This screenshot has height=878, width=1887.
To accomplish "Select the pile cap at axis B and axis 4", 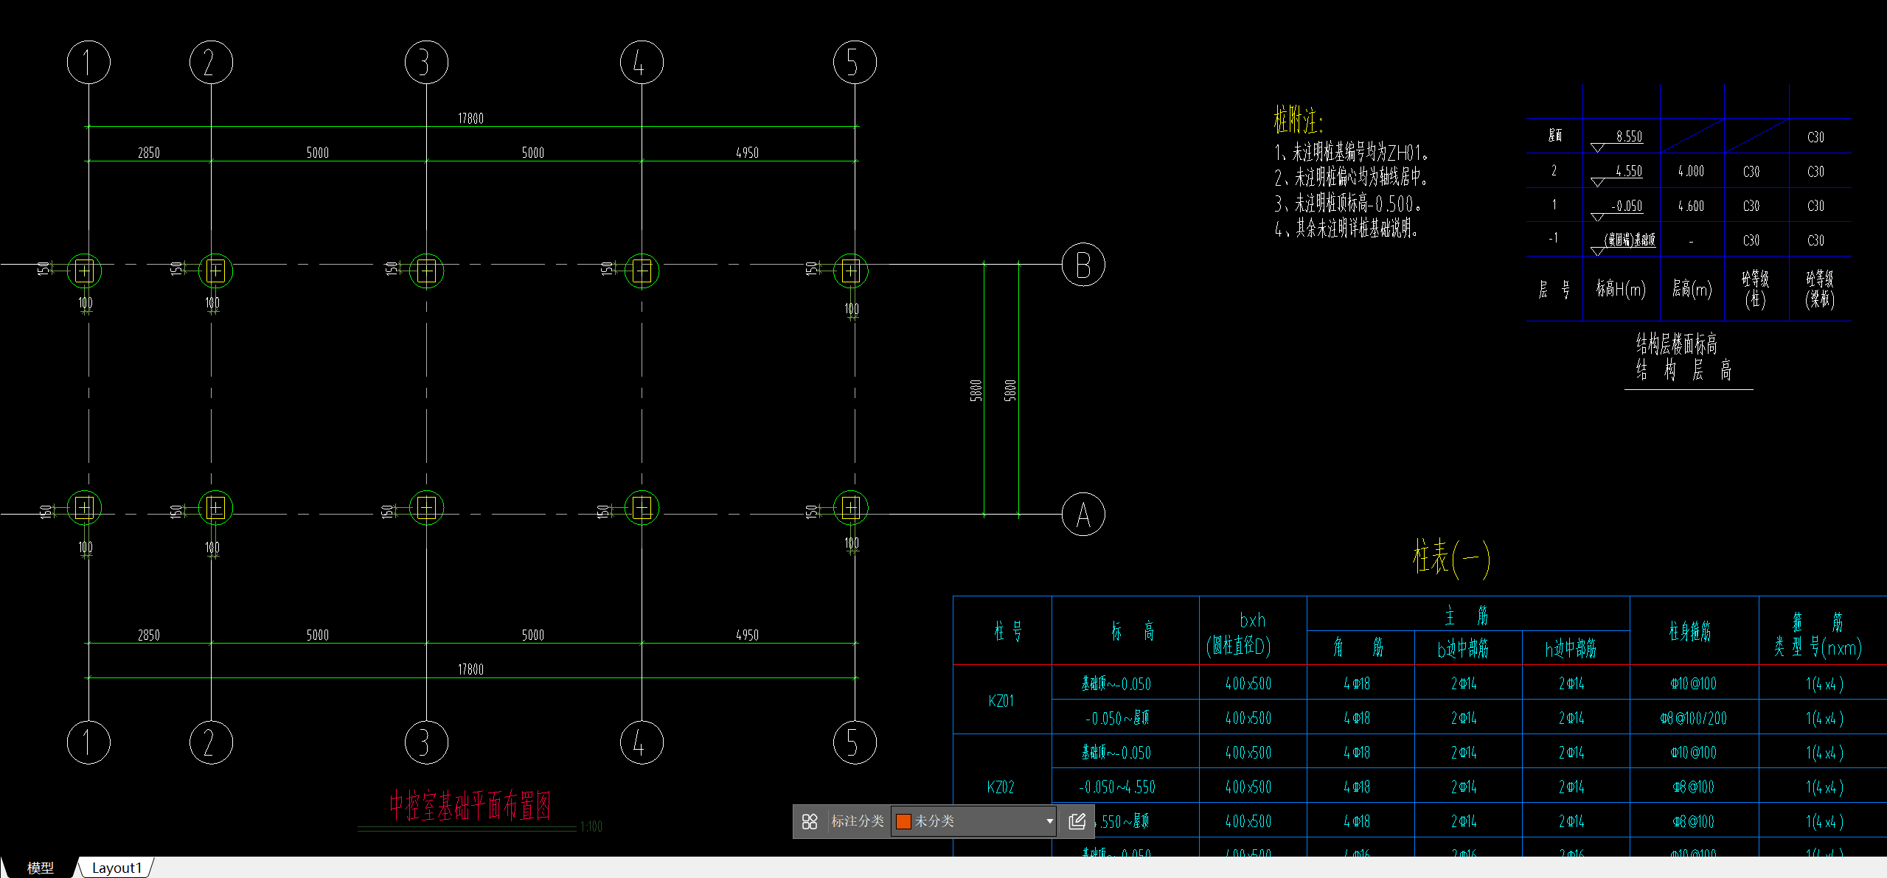I will point(642,271).
